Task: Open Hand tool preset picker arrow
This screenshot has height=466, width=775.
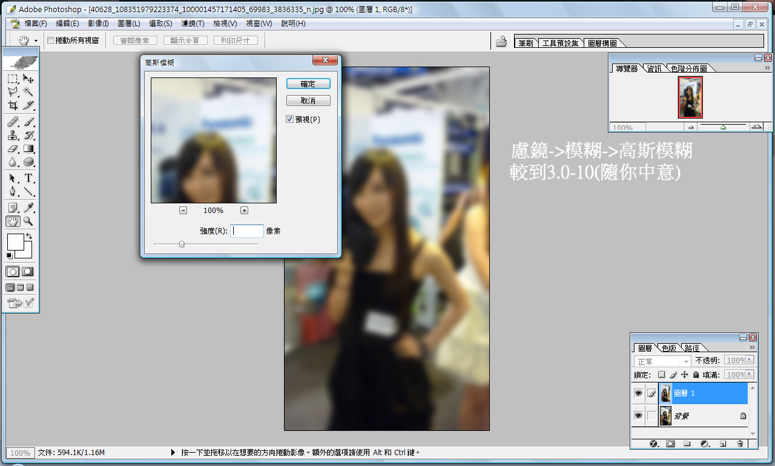Action: [36, 41]
